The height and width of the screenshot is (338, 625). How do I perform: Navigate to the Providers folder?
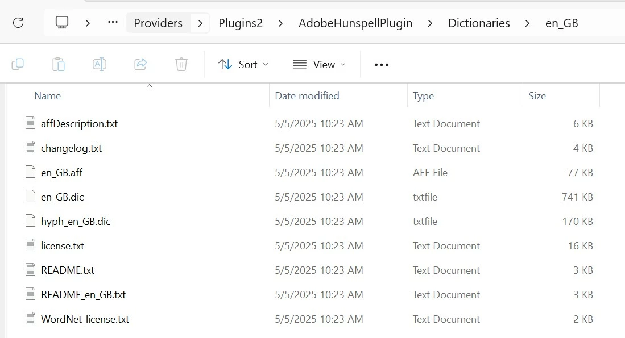(158, 23)
